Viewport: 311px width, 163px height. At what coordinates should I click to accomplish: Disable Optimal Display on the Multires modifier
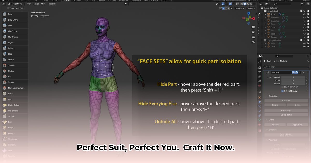coord(282,91)
